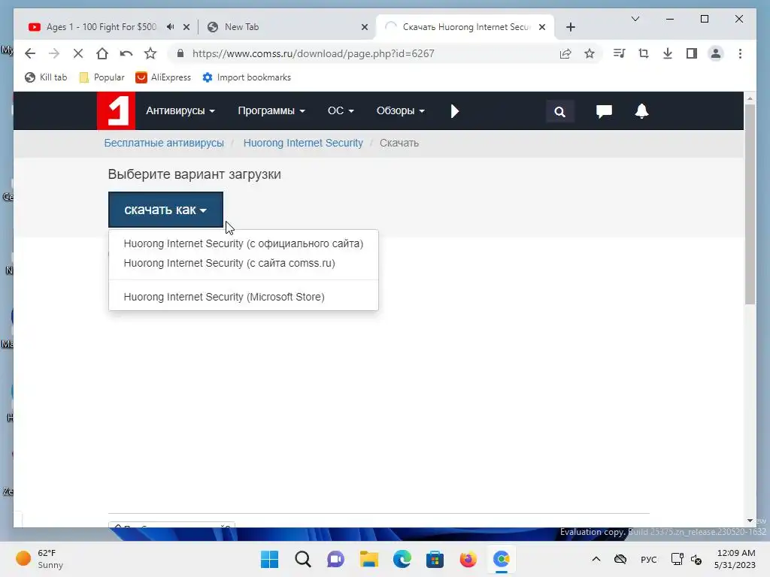The image size is (770, 577).
Task: Open the site comments chat icon
Action: point(604,111)
